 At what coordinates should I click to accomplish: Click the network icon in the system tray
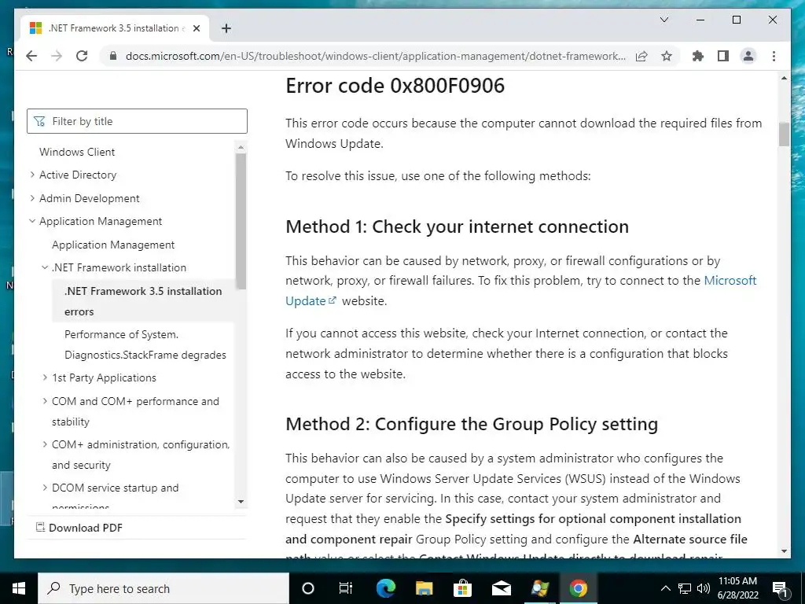[685, 588]
